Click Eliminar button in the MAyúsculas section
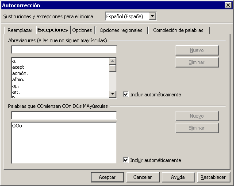Image resolution: width=234 pixels, height=186 pixels. click(197, 128)
